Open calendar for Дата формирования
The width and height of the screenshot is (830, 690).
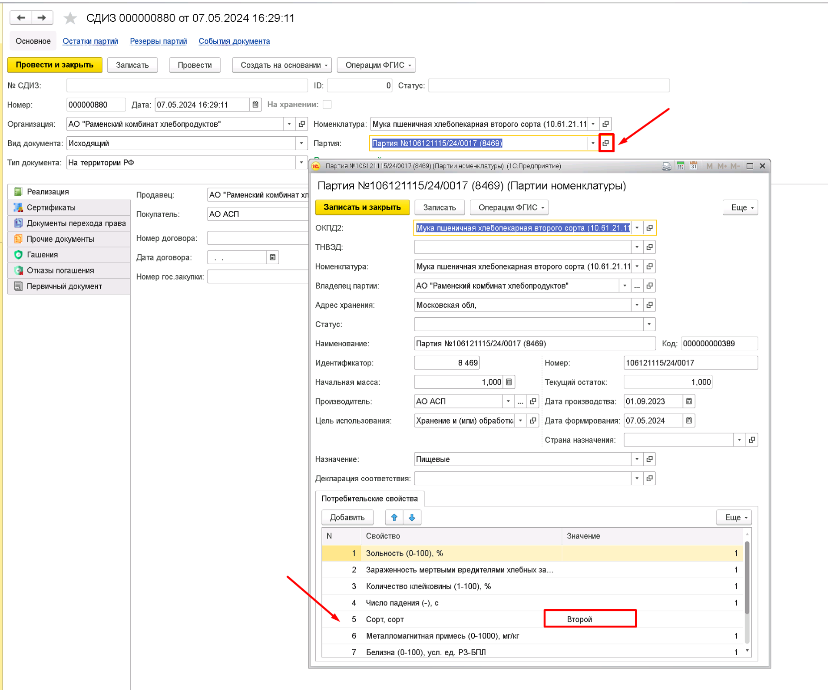tap(689, 421)
